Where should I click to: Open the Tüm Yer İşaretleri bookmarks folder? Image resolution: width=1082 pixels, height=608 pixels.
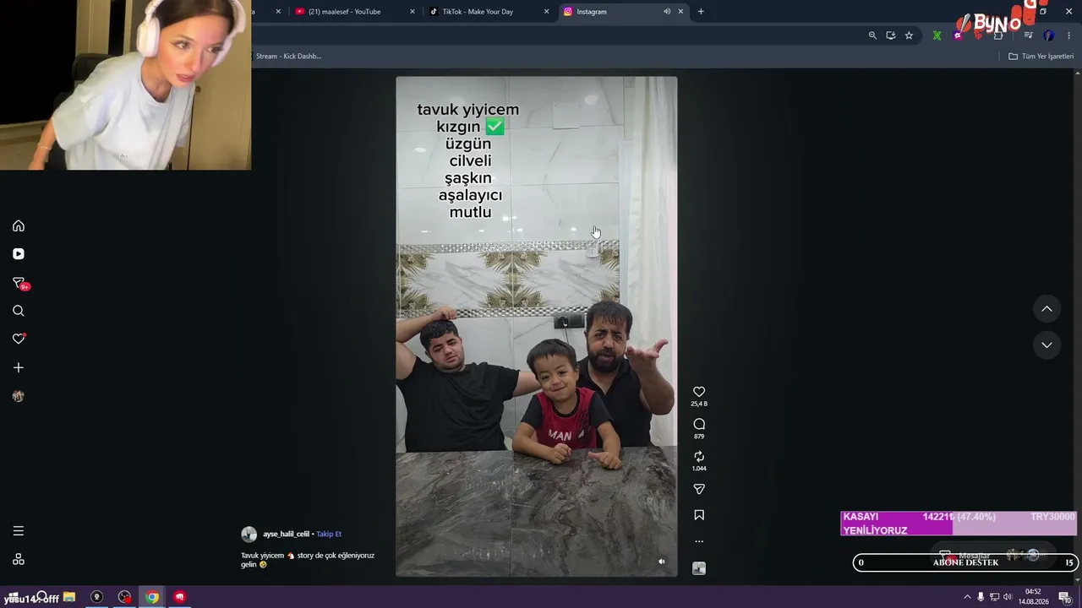pyautogui.click(x=1041, y=57)
